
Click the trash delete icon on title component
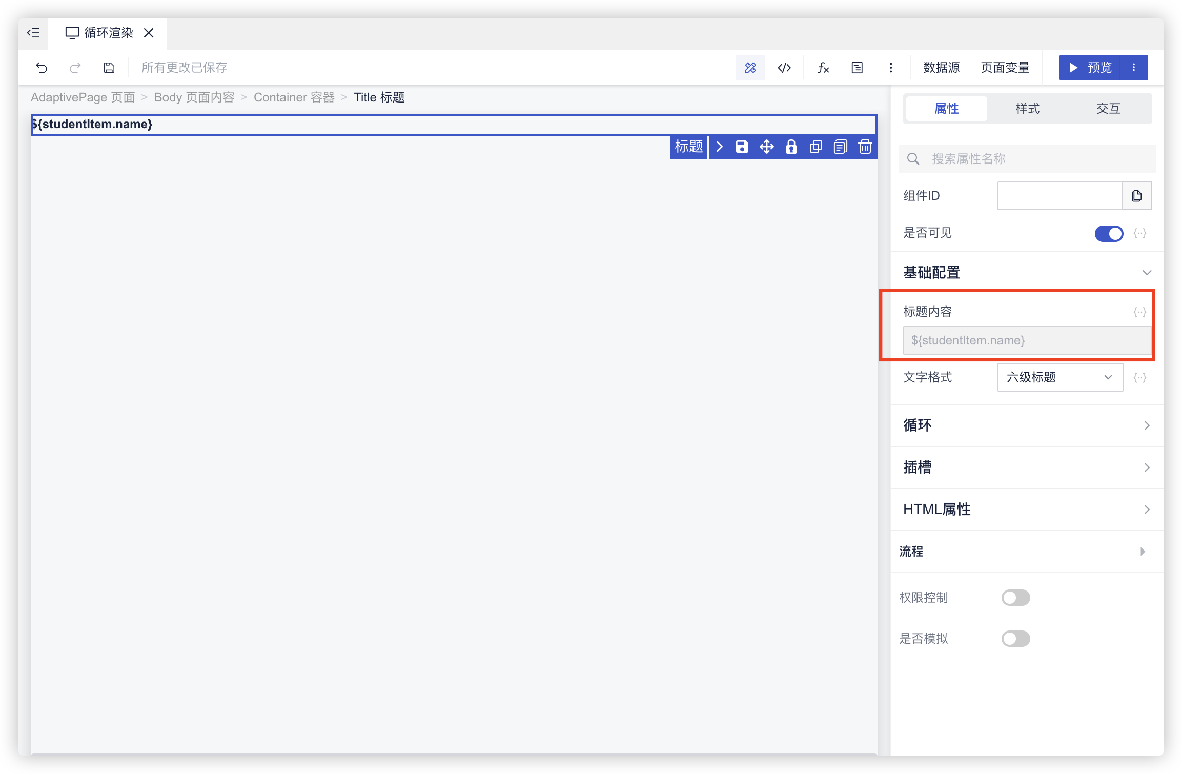[x=865, y=147]
